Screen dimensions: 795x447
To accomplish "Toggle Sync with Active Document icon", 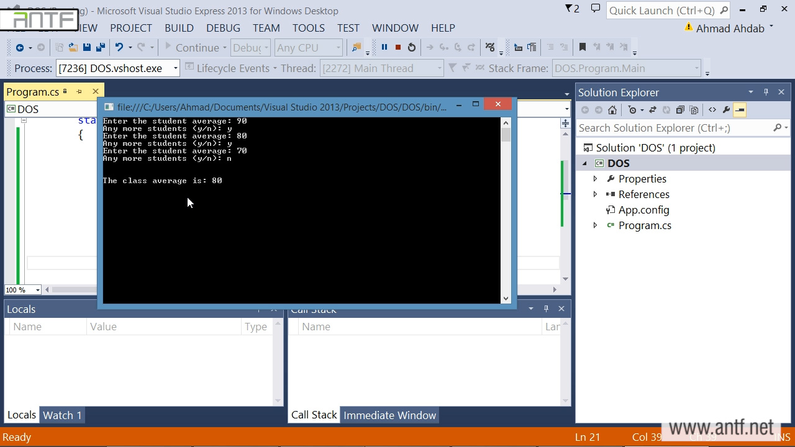I will point(652,110).
